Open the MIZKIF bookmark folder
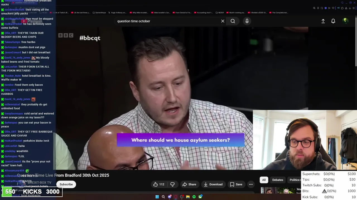 click(220, 12)
